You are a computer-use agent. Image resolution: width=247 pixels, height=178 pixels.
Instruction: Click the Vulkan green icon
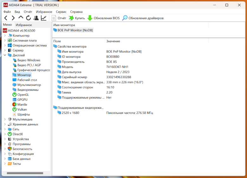pos(15,110)
